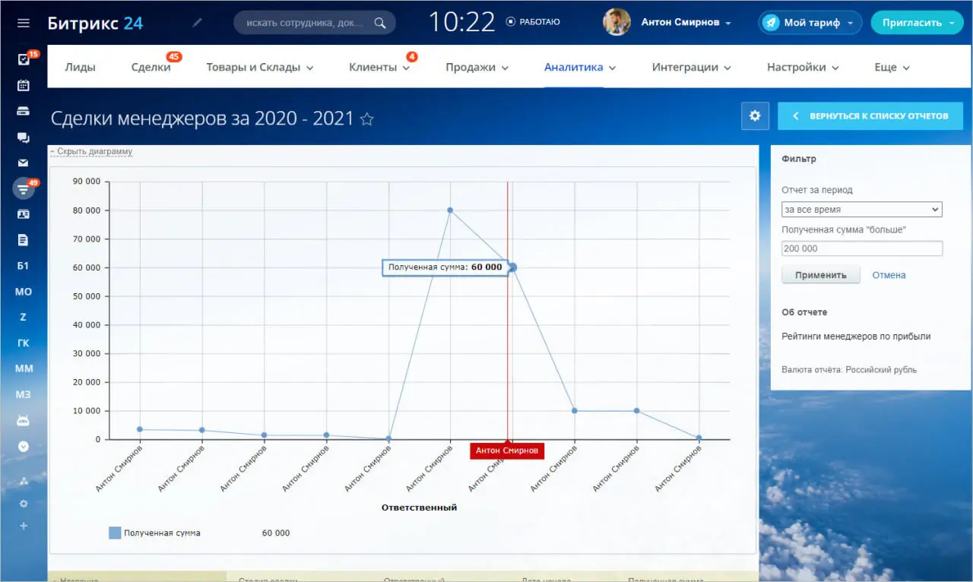Click the Ответственный axis title
Image resolution: width=973 pixels, height=582 pixels.
(419, 507)
